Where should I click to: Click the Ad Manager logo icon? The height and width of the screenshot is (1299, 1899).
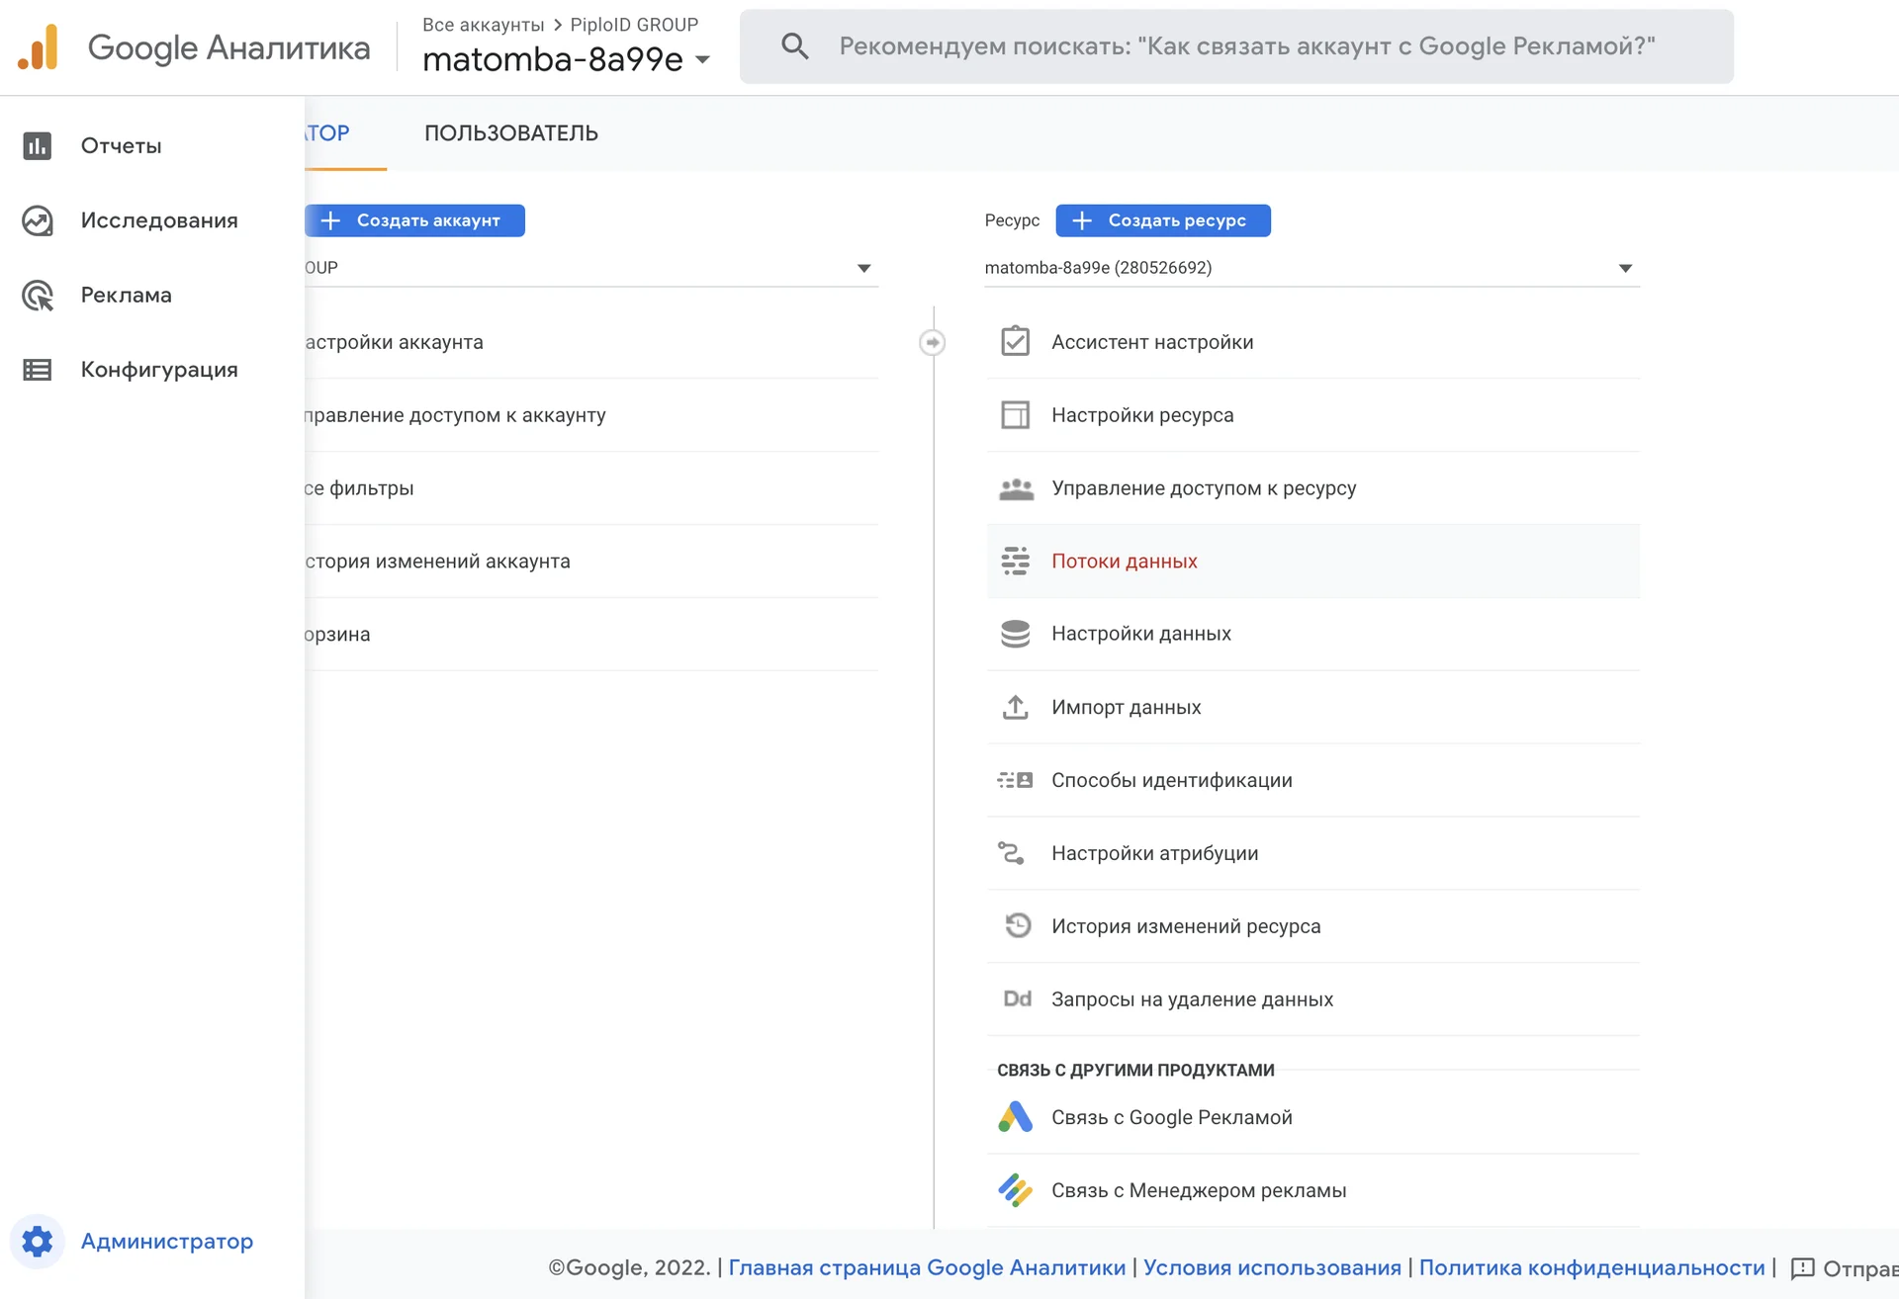tap(1015, 1190)
